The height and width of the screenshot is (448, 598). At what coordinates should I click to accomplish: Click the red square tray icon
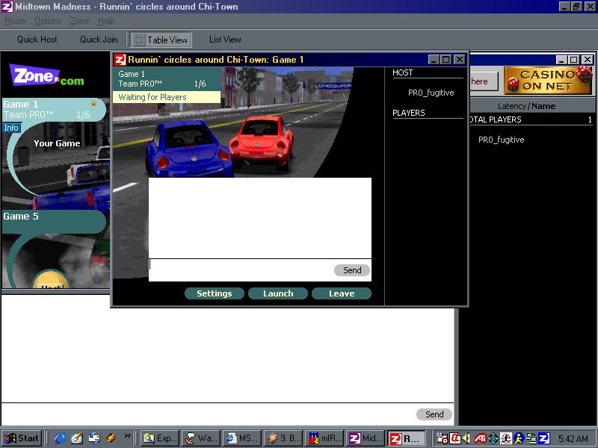pos(455,438)
